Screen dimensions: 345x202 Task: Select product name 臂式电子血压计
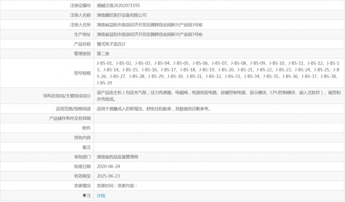tap(111, 44)
